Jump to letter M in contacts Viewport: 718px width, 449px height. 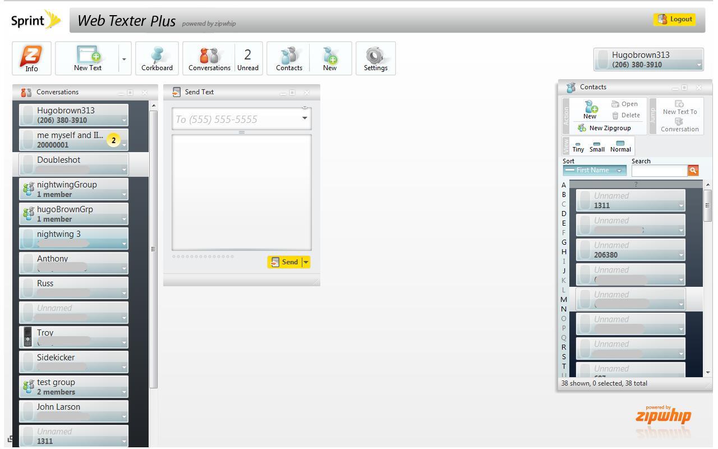tap(564, 299)
